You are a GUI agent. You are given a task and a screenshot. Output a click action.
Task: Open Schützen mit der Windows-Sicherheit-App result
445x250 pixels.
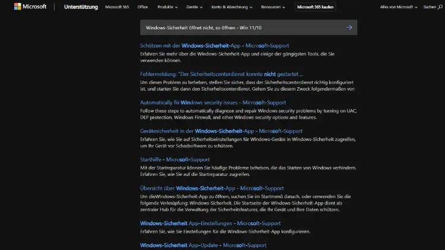(x=215, y=46)
